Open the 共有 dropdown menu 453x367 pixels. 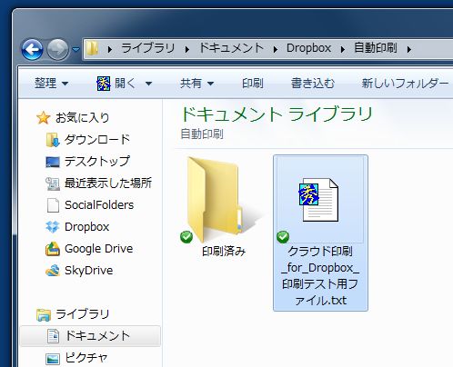(x=197, y=84)
